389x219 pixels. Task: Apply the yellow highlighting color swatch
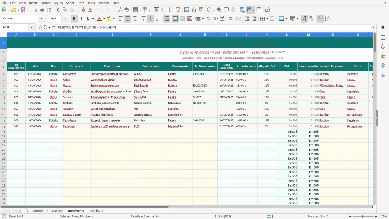click(x=109, y=19)
